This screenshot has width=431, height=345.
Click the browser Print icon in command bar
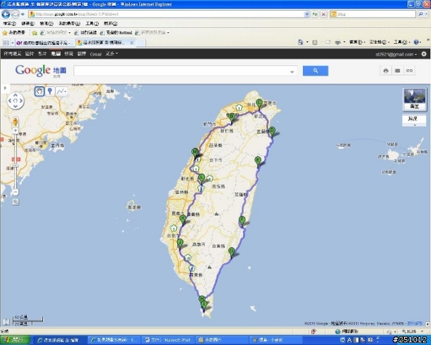pyautogui.click(x=338, y=42)
